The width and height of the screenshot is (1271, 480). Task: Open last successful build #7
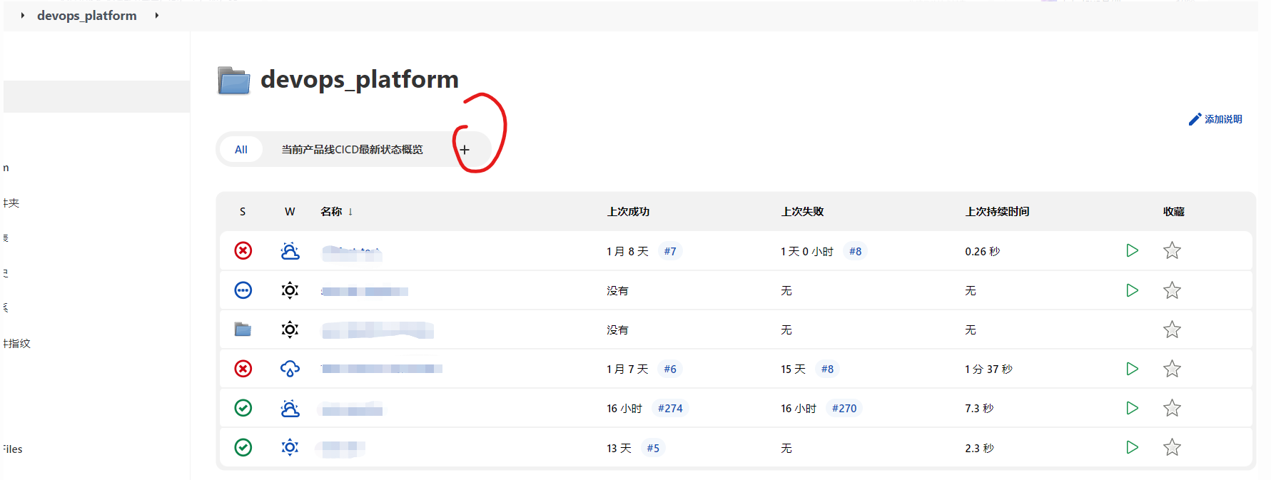(x=669, y=251)
